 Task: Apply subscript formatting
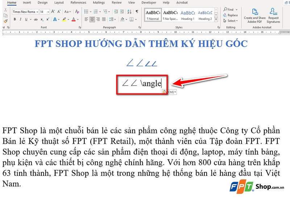click(42, 19)
